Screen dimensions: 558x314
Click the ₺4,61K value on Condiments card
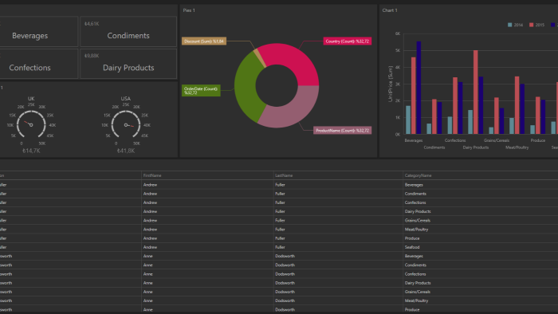[92, 24]
